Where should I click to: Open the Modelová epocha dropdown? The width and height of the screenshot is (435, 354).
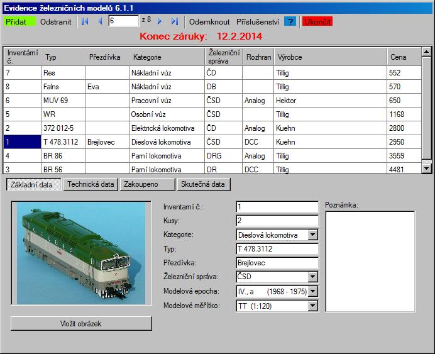(313, 291)
